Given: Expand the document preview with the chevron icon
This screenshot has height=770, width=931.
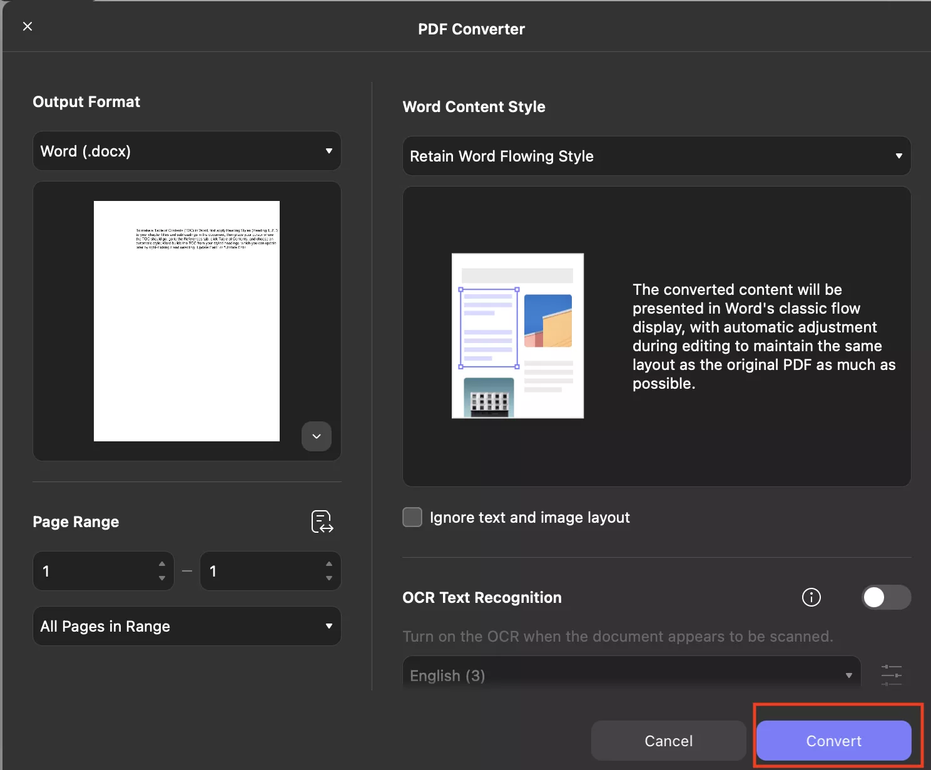Looking at the screenshot, I should point(316,436).
